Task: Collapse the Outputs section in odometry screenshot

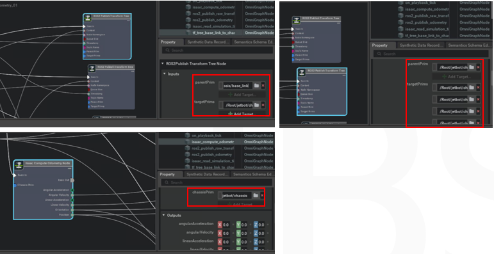Action: (163, 215)
